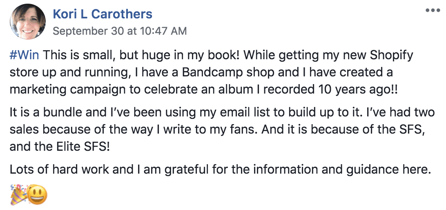Image resolution: width=446 pixels, height=210 pixels.
Task: Click Kori L Carothers' profile picture
Action: pos(28,22)
